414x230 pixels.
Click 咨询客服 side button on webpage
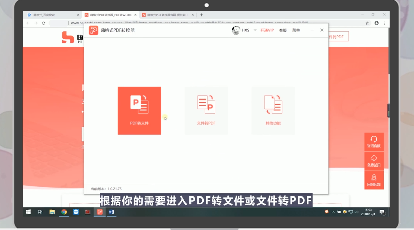(x=374, y=142)
